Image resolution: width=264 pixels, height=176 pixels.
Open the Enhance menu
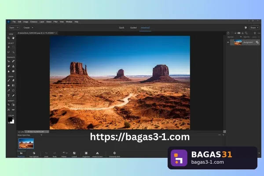[34, 22]
